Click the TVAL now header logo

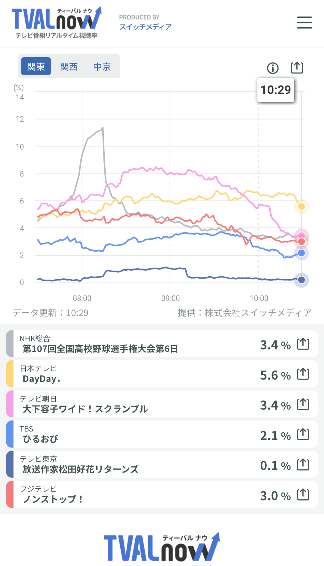pyautogui.click(x=57, y=22)
